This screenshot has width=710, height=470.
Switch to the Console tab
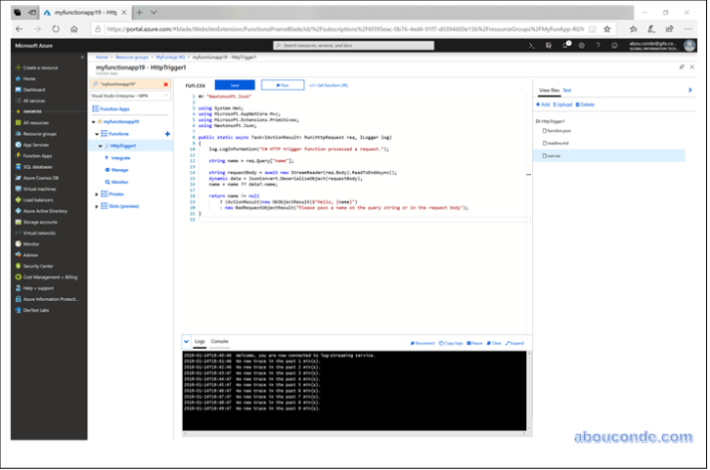(x=219, y=341)
